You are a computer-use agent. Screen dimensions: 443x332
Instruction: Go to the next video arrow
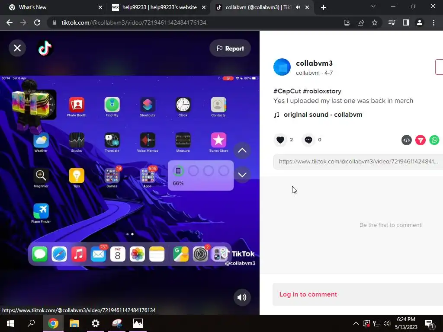click(242, 175)
